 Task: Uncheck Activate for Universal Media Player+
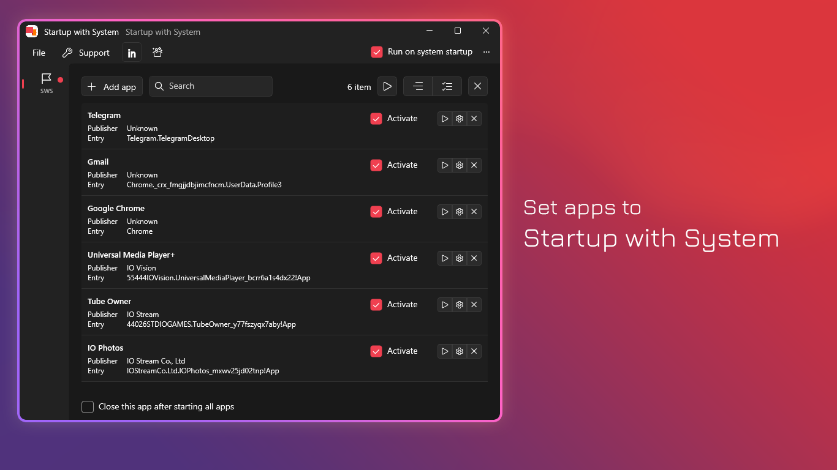tap(376, 258)
